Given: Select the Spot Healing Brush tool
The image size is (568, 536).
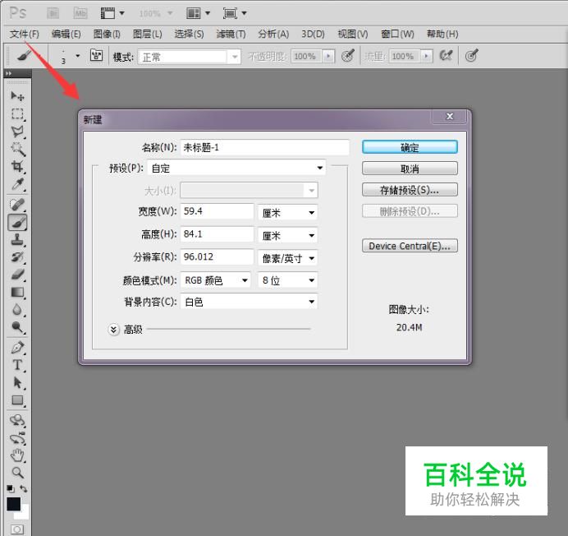Looking at the screenshot, I should [x=17, y=205].
